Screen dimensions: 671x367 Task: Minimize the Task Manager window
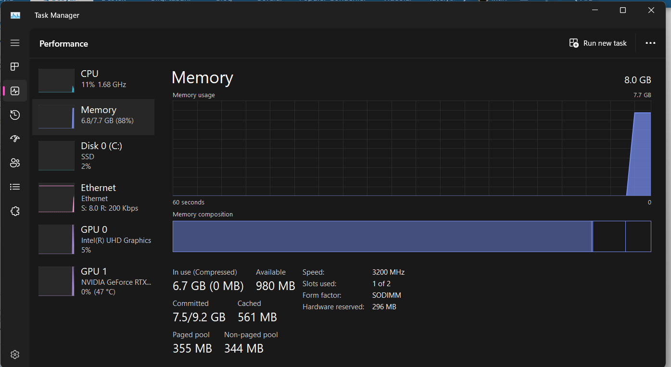tap(595, 10)
